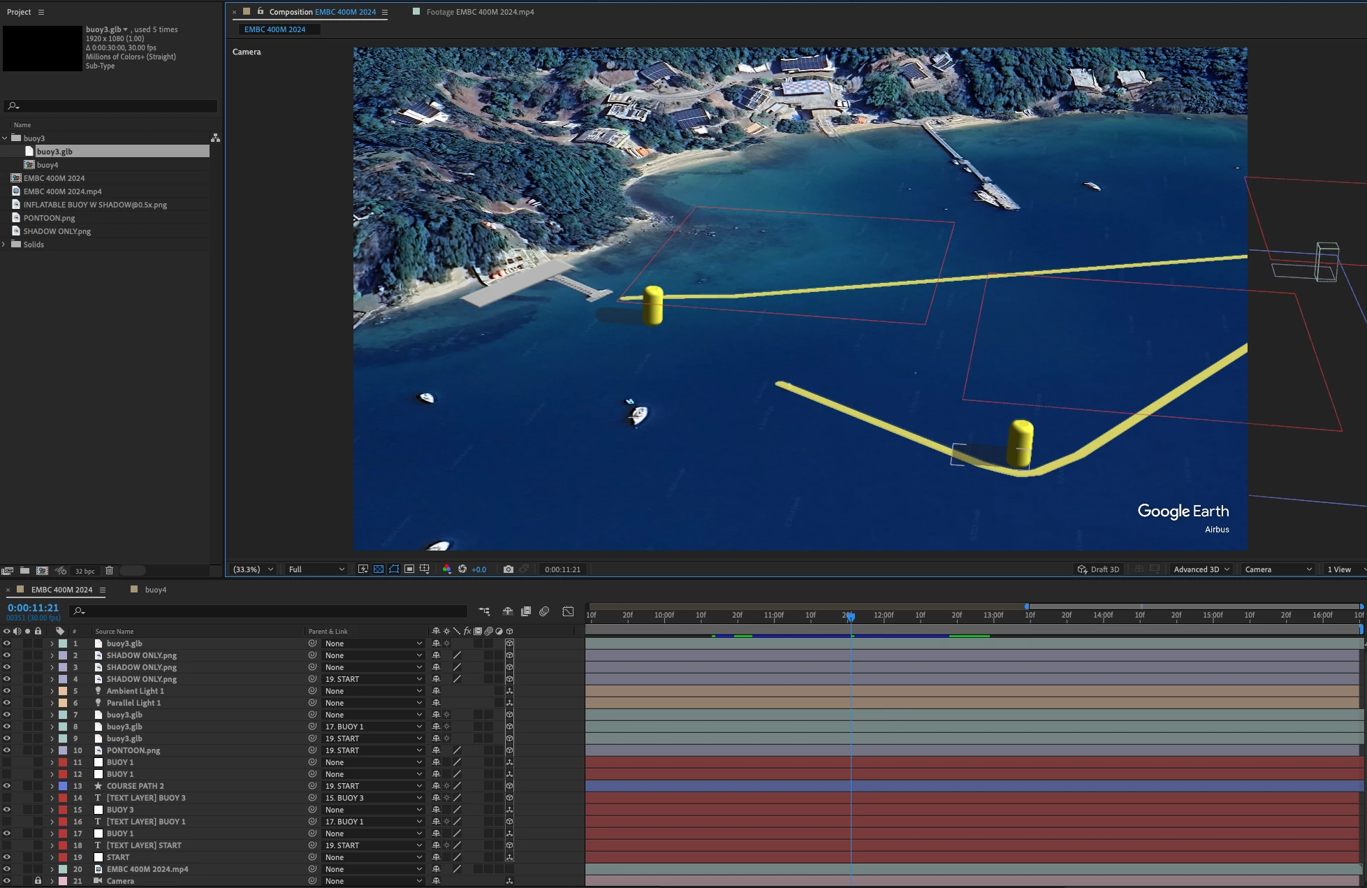Image resolution: width=1367 pixels, height=888 pixels.
Task: Switch to buoy4 timeline tab
Action: pos(155,590)
